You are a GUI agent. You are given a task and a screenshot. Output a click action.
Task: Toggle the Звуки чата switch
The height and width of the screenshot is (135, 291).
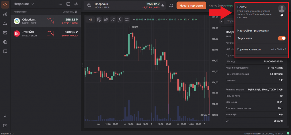coord(281,38)
